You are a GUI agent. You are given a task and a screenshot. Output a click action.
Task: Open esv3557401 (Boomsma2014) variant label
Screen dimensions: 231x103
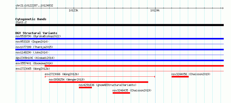click(34, 63)
